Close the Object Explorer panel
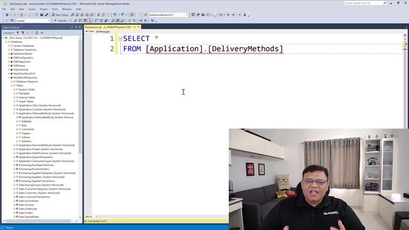Image resolution: width=409 pixels, height=230 pixels. point(79,27)
